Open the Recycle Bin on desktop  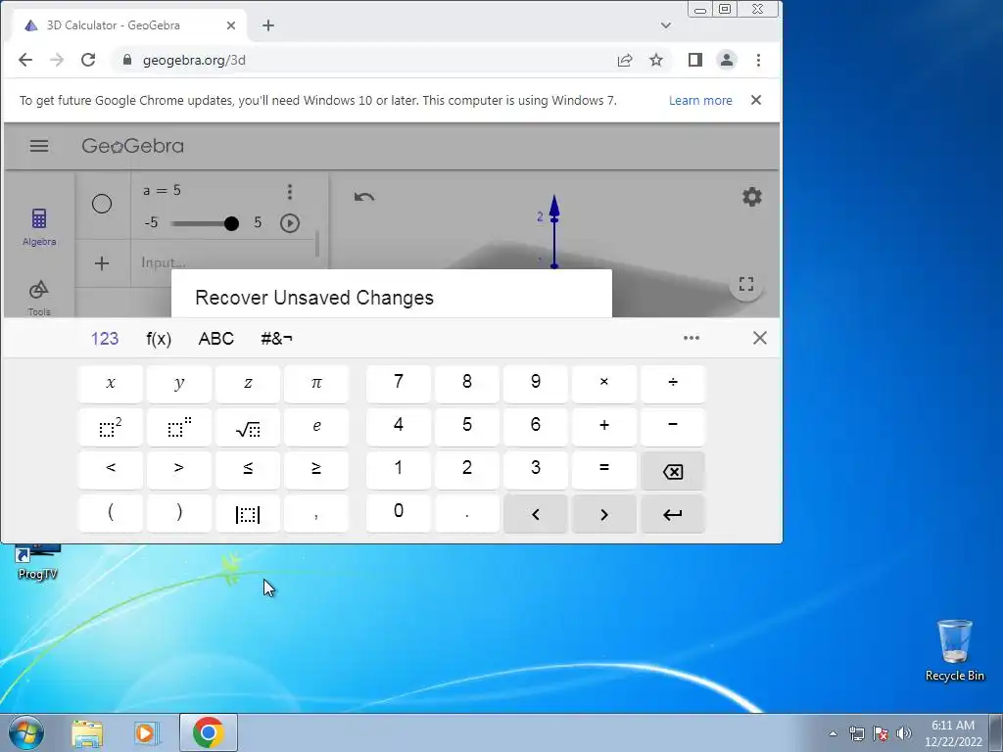point(955,650)
